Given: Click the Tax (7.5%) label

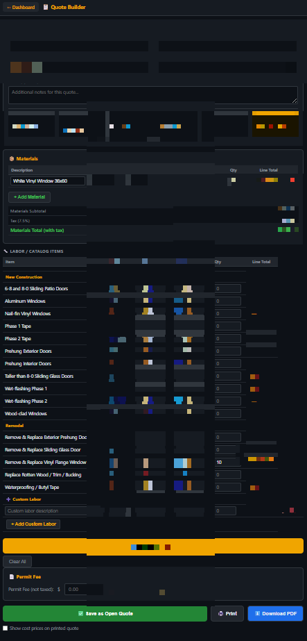Looking at the screenshot, I should point(19,221).
